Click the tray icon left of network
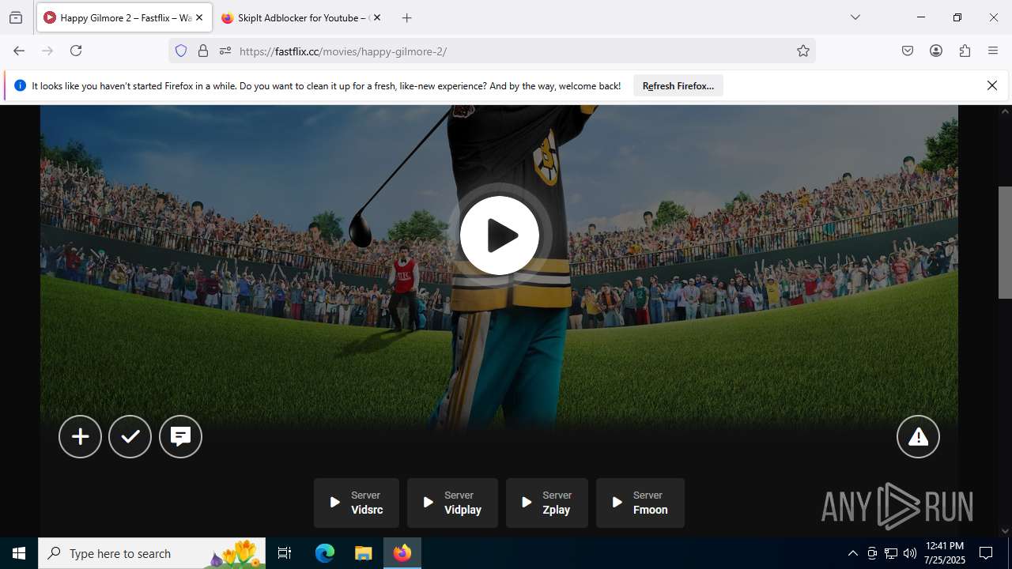 (872, 553)
